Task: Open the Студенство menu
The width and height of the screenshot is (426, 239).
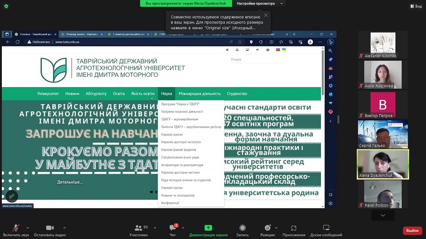Action: (237, 94)
